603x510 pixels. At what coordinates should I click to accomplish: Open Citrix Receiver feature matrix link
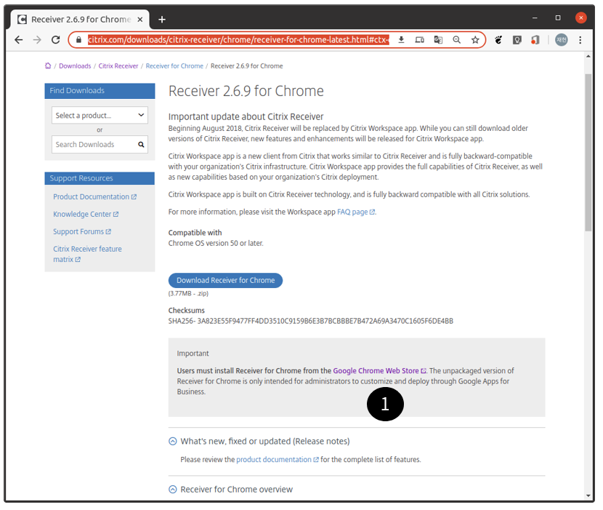pyautogui.click(x=87, y=254)
